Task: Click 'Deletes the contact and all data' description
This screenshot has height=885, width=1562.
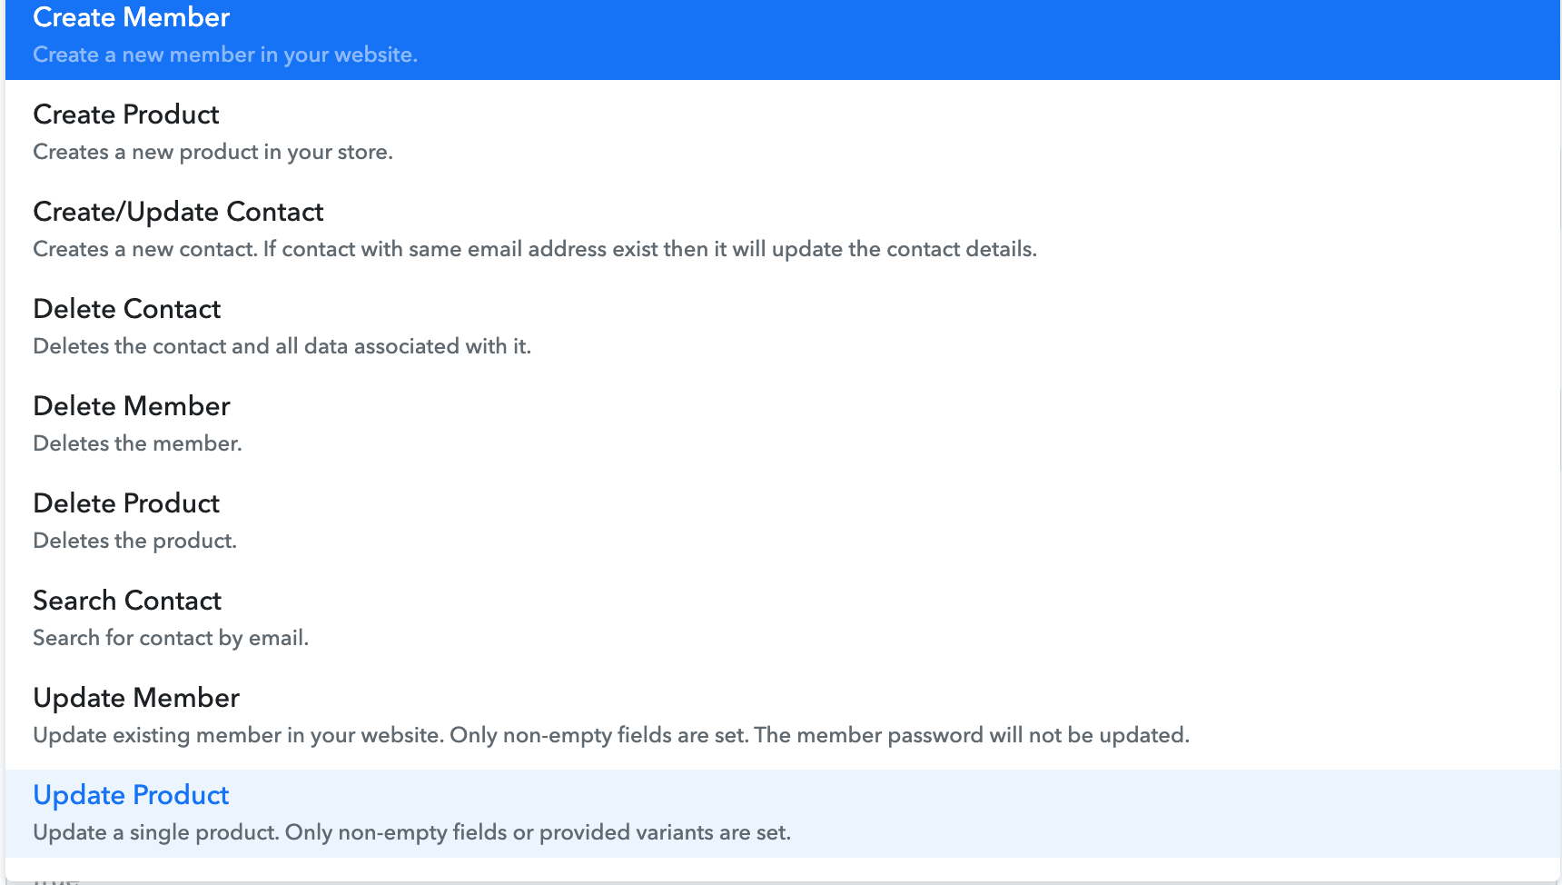Action: click(x=282, y=346)
